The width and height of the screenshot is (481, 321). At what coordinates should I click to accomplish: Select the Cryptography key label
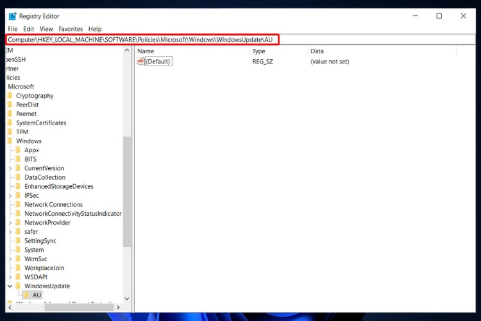[35, 96]
